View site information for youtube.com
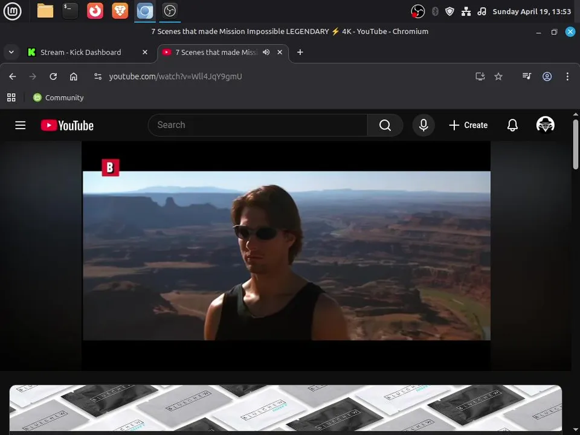 [x=98, y=77]
